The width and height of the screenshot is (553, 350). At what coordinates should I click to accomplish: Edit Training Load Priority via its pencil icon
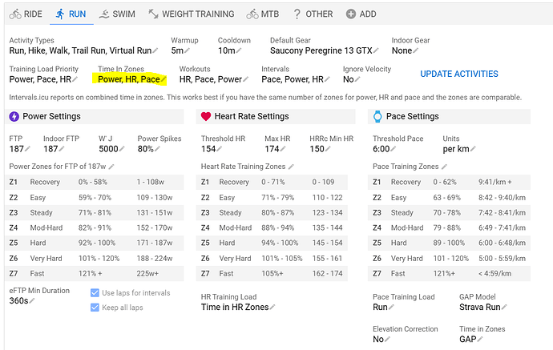pyautogui.click(x=75, y=79)
